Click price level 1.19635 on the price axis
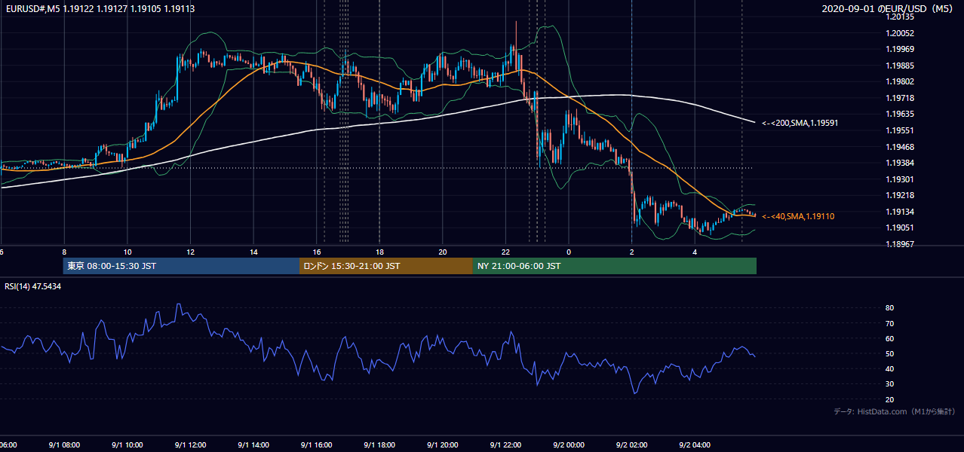The height and width of the screenshot is (452, 964). point(900,115)
